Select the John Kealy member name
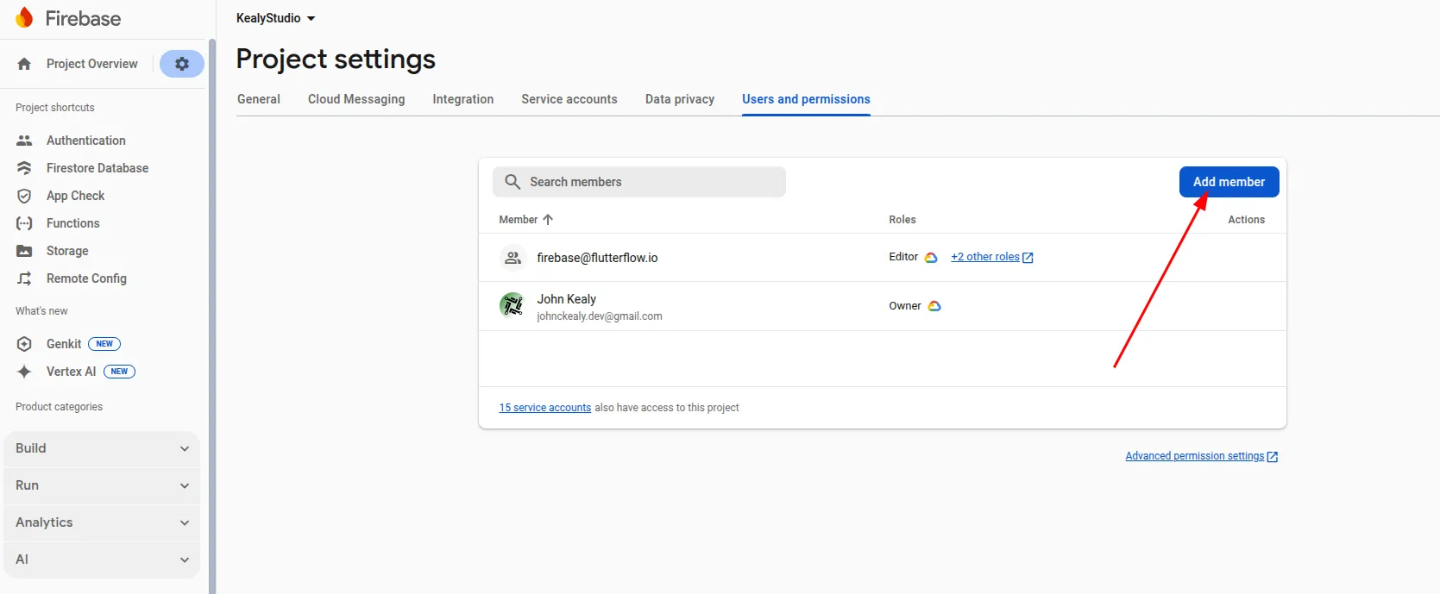This screenshot has height=594, width=1440. click(x=567, y=299)
